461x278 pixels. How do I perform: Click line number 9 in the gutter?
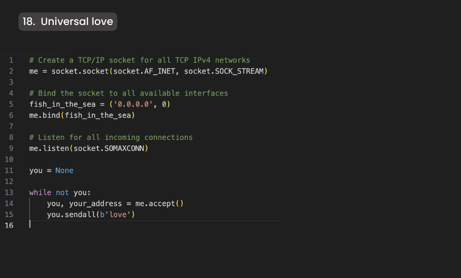pos(11,149)
